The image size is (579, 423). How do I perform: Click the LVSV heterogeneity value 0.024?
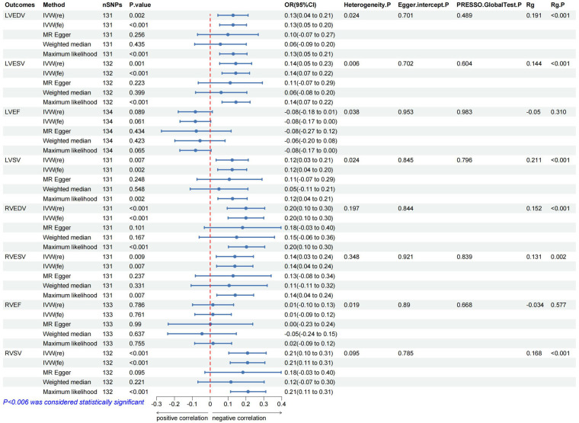click(x=351, y=160)
